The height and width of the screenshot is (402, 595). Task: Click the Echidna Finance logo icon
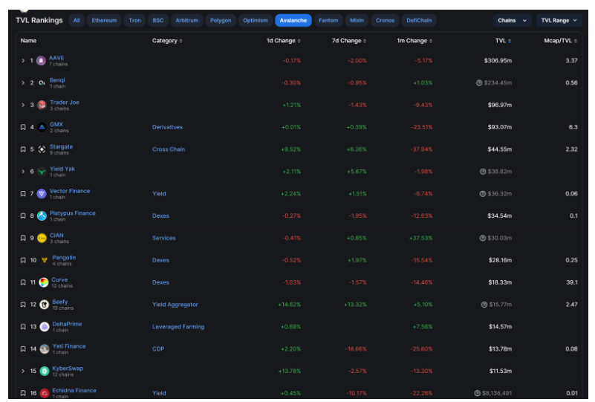45,394
